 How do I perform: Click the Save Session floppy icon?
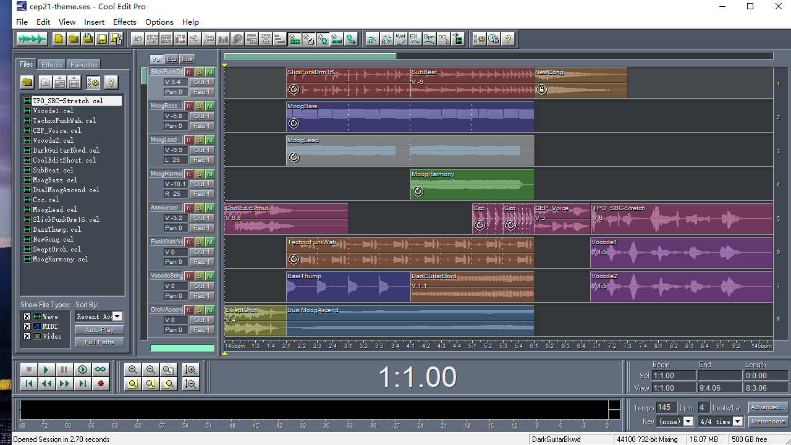click(102, 39)
